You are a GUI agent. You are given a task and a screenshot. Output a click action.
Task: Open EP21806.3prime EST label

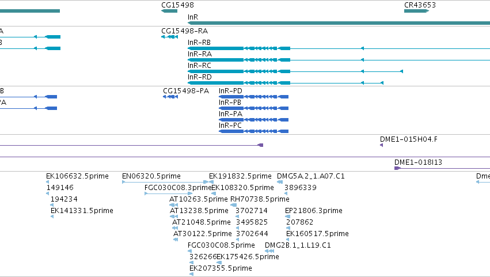314,211
